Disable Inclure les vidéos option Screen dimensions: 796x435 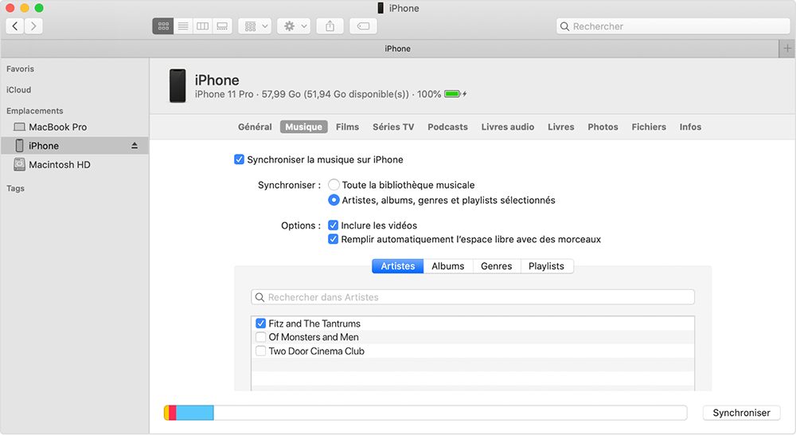coord(334,225)
